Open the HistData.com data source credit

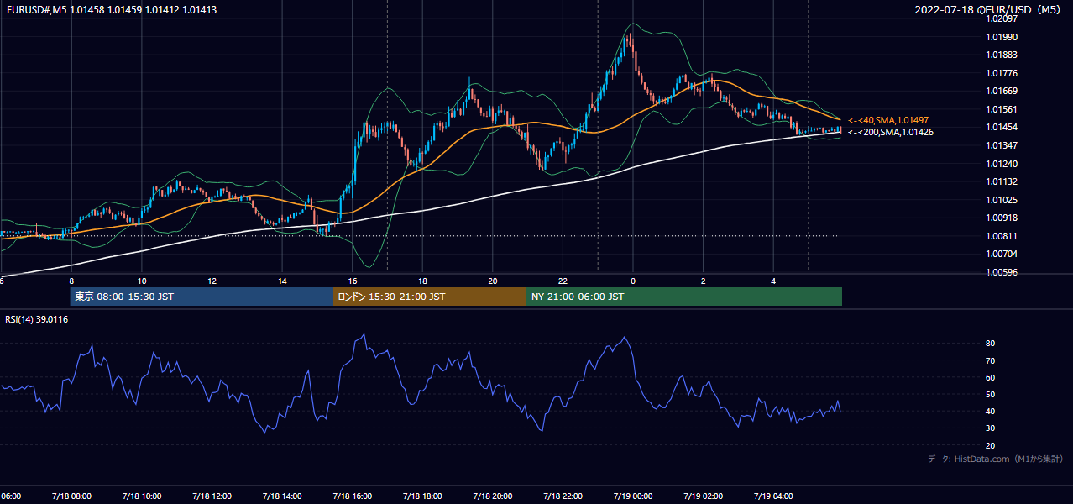pyautogui.click(x=995, y=459)
